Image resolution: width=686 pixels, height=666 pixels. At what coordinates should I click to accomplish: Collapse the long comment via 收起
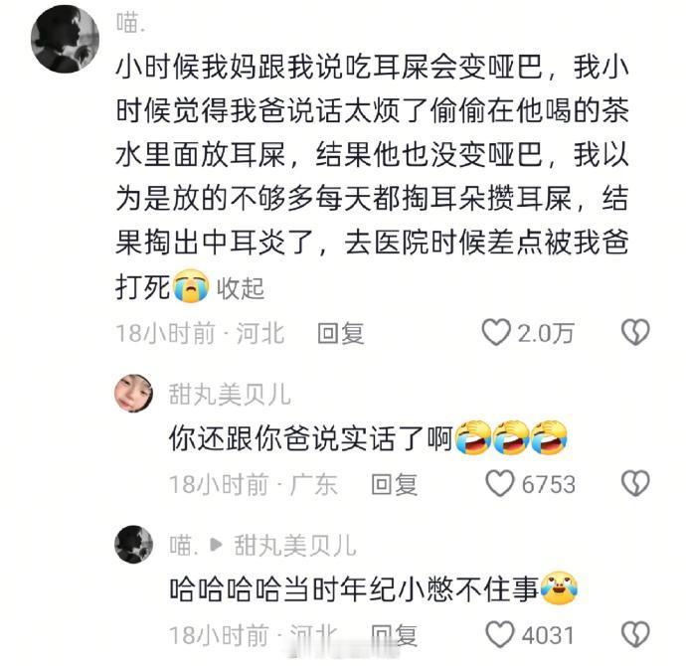coord(241,288)
